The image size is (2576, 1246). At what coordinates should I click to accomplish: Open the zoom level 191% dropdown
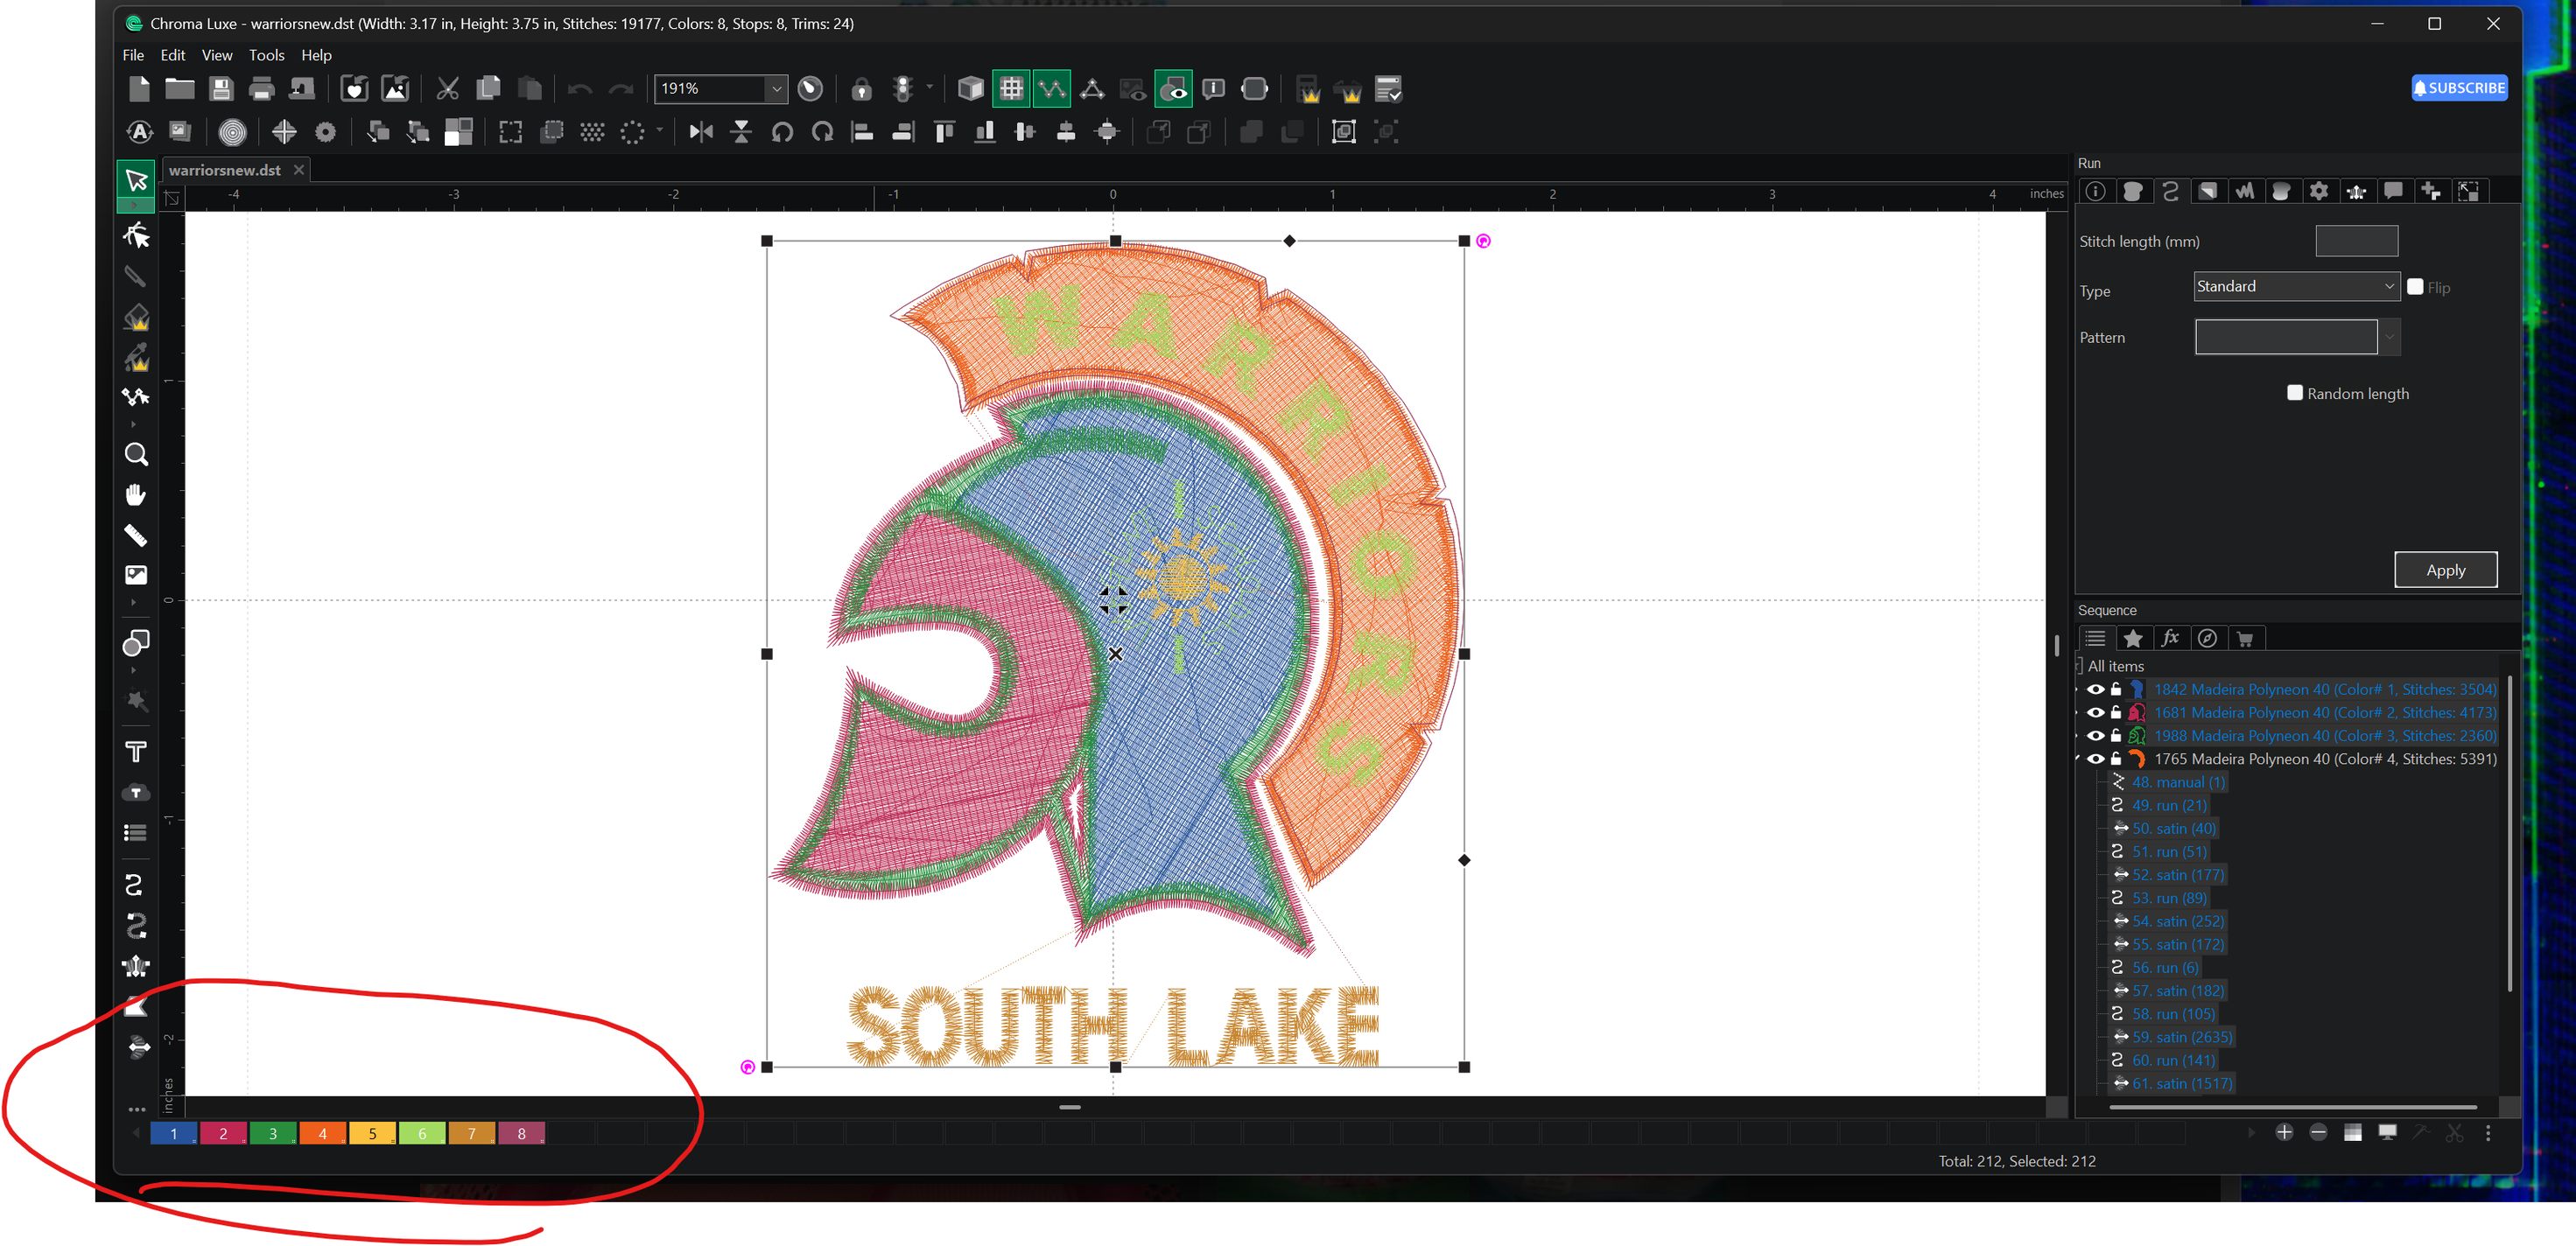(776, 89)
